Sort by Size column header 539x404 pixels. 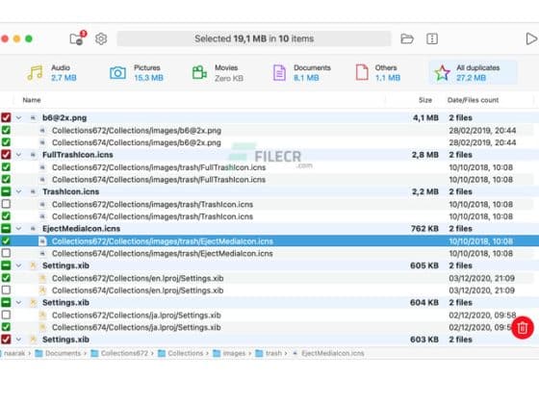click(x=425, y=100)
